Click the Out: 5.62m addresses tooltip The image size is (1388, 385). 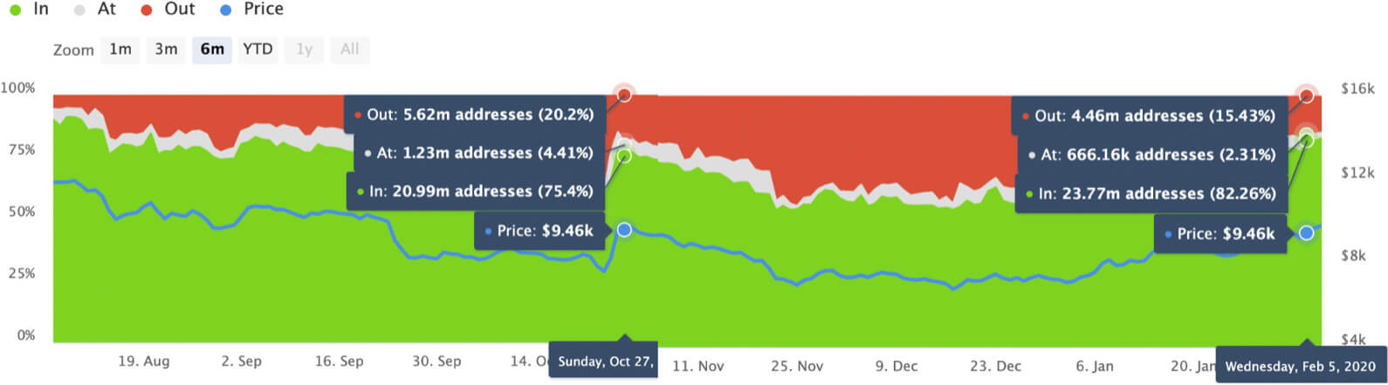click(475, 115)
